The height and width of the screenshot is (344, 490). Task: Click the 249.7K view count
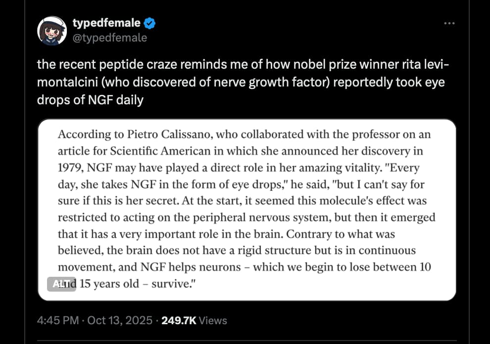click(179, 320)
